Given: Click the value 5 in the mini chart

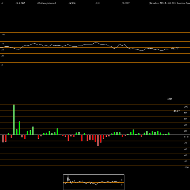Looking at the screenshot, I should (122, 185).
